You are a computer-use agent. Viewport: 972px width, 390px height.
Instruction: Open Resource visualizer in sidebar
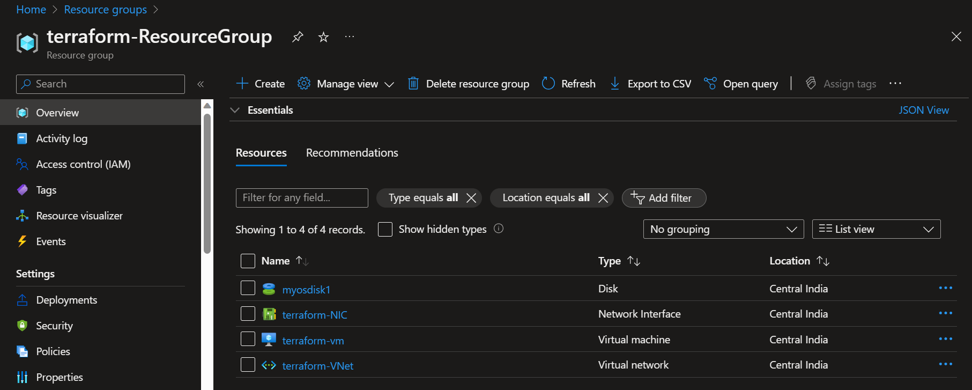click(79, 216)
